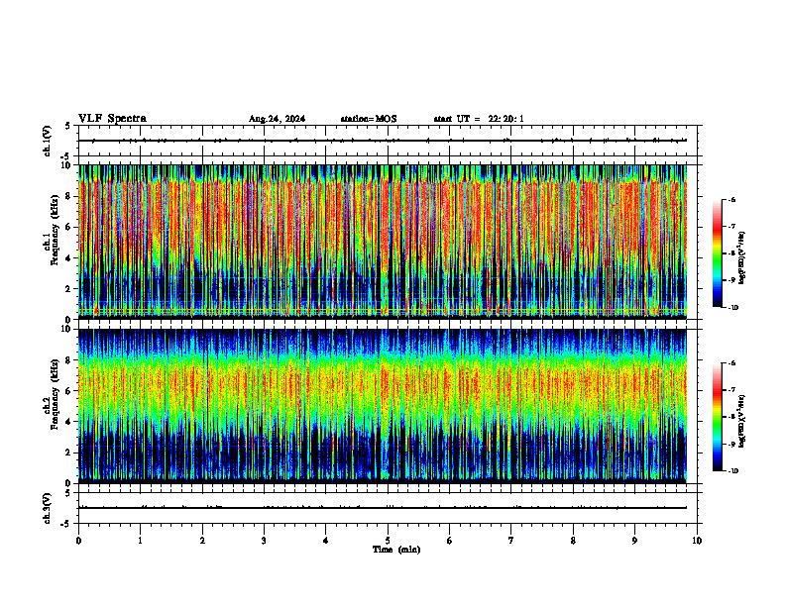This screenshot has height=606, width=785.
Task: Click the time axis tick label "10"
Action: [697, 541]
